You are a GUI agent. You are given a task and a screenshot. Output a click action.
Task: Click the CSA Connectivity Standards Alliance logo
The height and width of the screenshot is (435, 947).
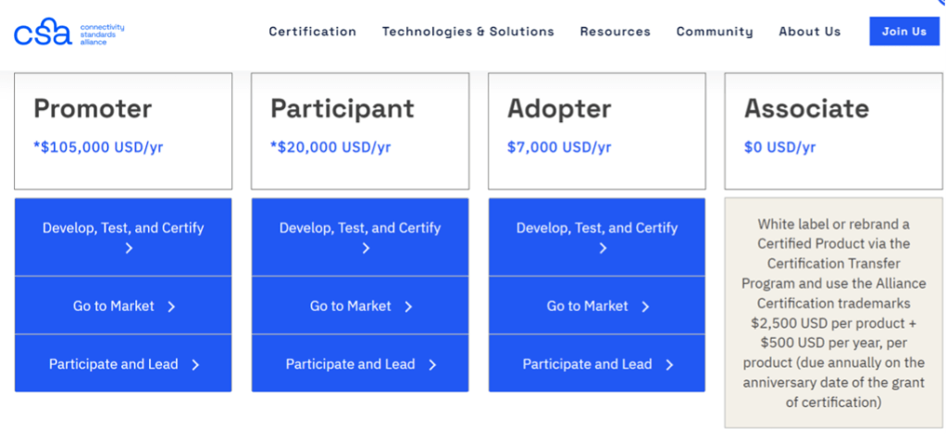[x=69, y=31]
